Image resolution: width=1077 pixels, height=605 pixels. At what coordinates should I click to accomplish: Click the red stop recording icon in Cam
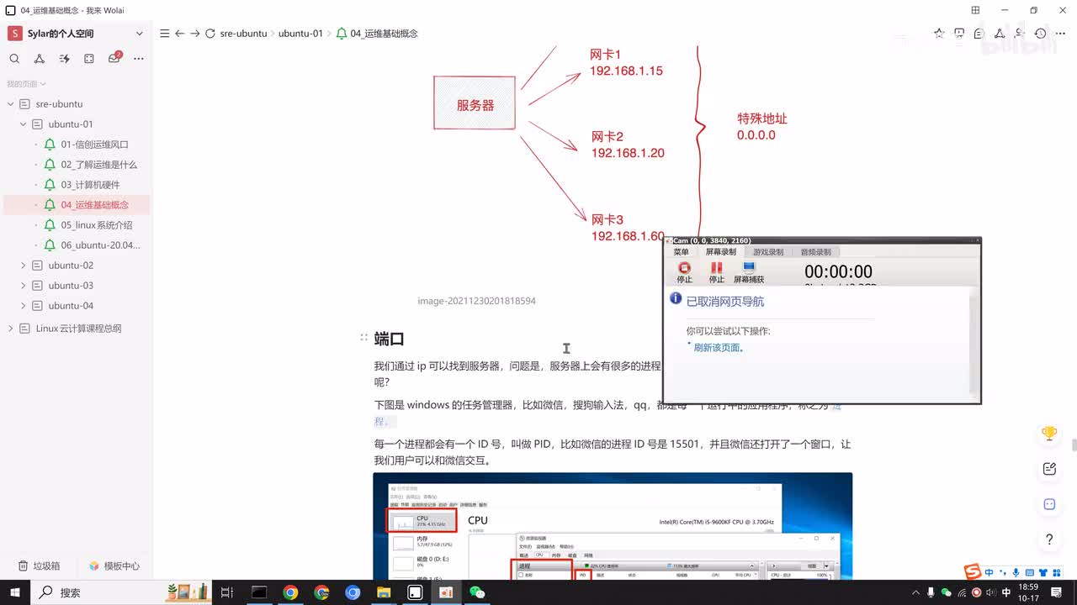[684, 268]
